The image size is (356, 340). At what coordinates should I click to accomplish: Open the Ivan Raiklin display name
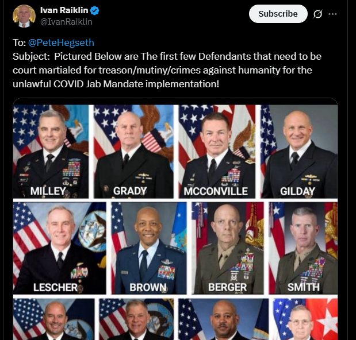64,10
